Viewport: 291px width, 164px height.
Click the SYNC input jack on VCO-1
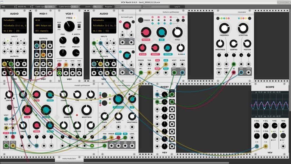point(72,65)
